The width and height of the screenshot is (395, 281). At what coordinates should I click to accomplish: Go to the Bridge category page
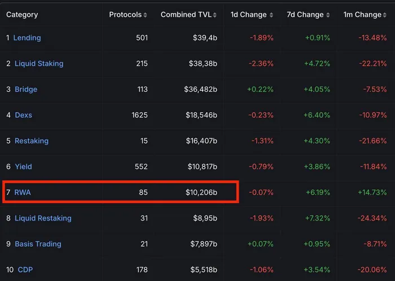(x=26, y=89)
